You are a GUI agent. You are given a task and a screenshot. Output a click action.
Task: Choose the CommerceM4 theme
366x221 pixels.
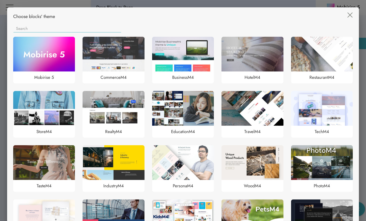pos(113,54)
